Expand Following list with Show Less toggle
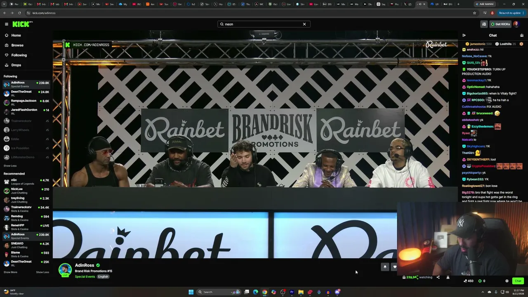528x297 pixels. [10, 166]
